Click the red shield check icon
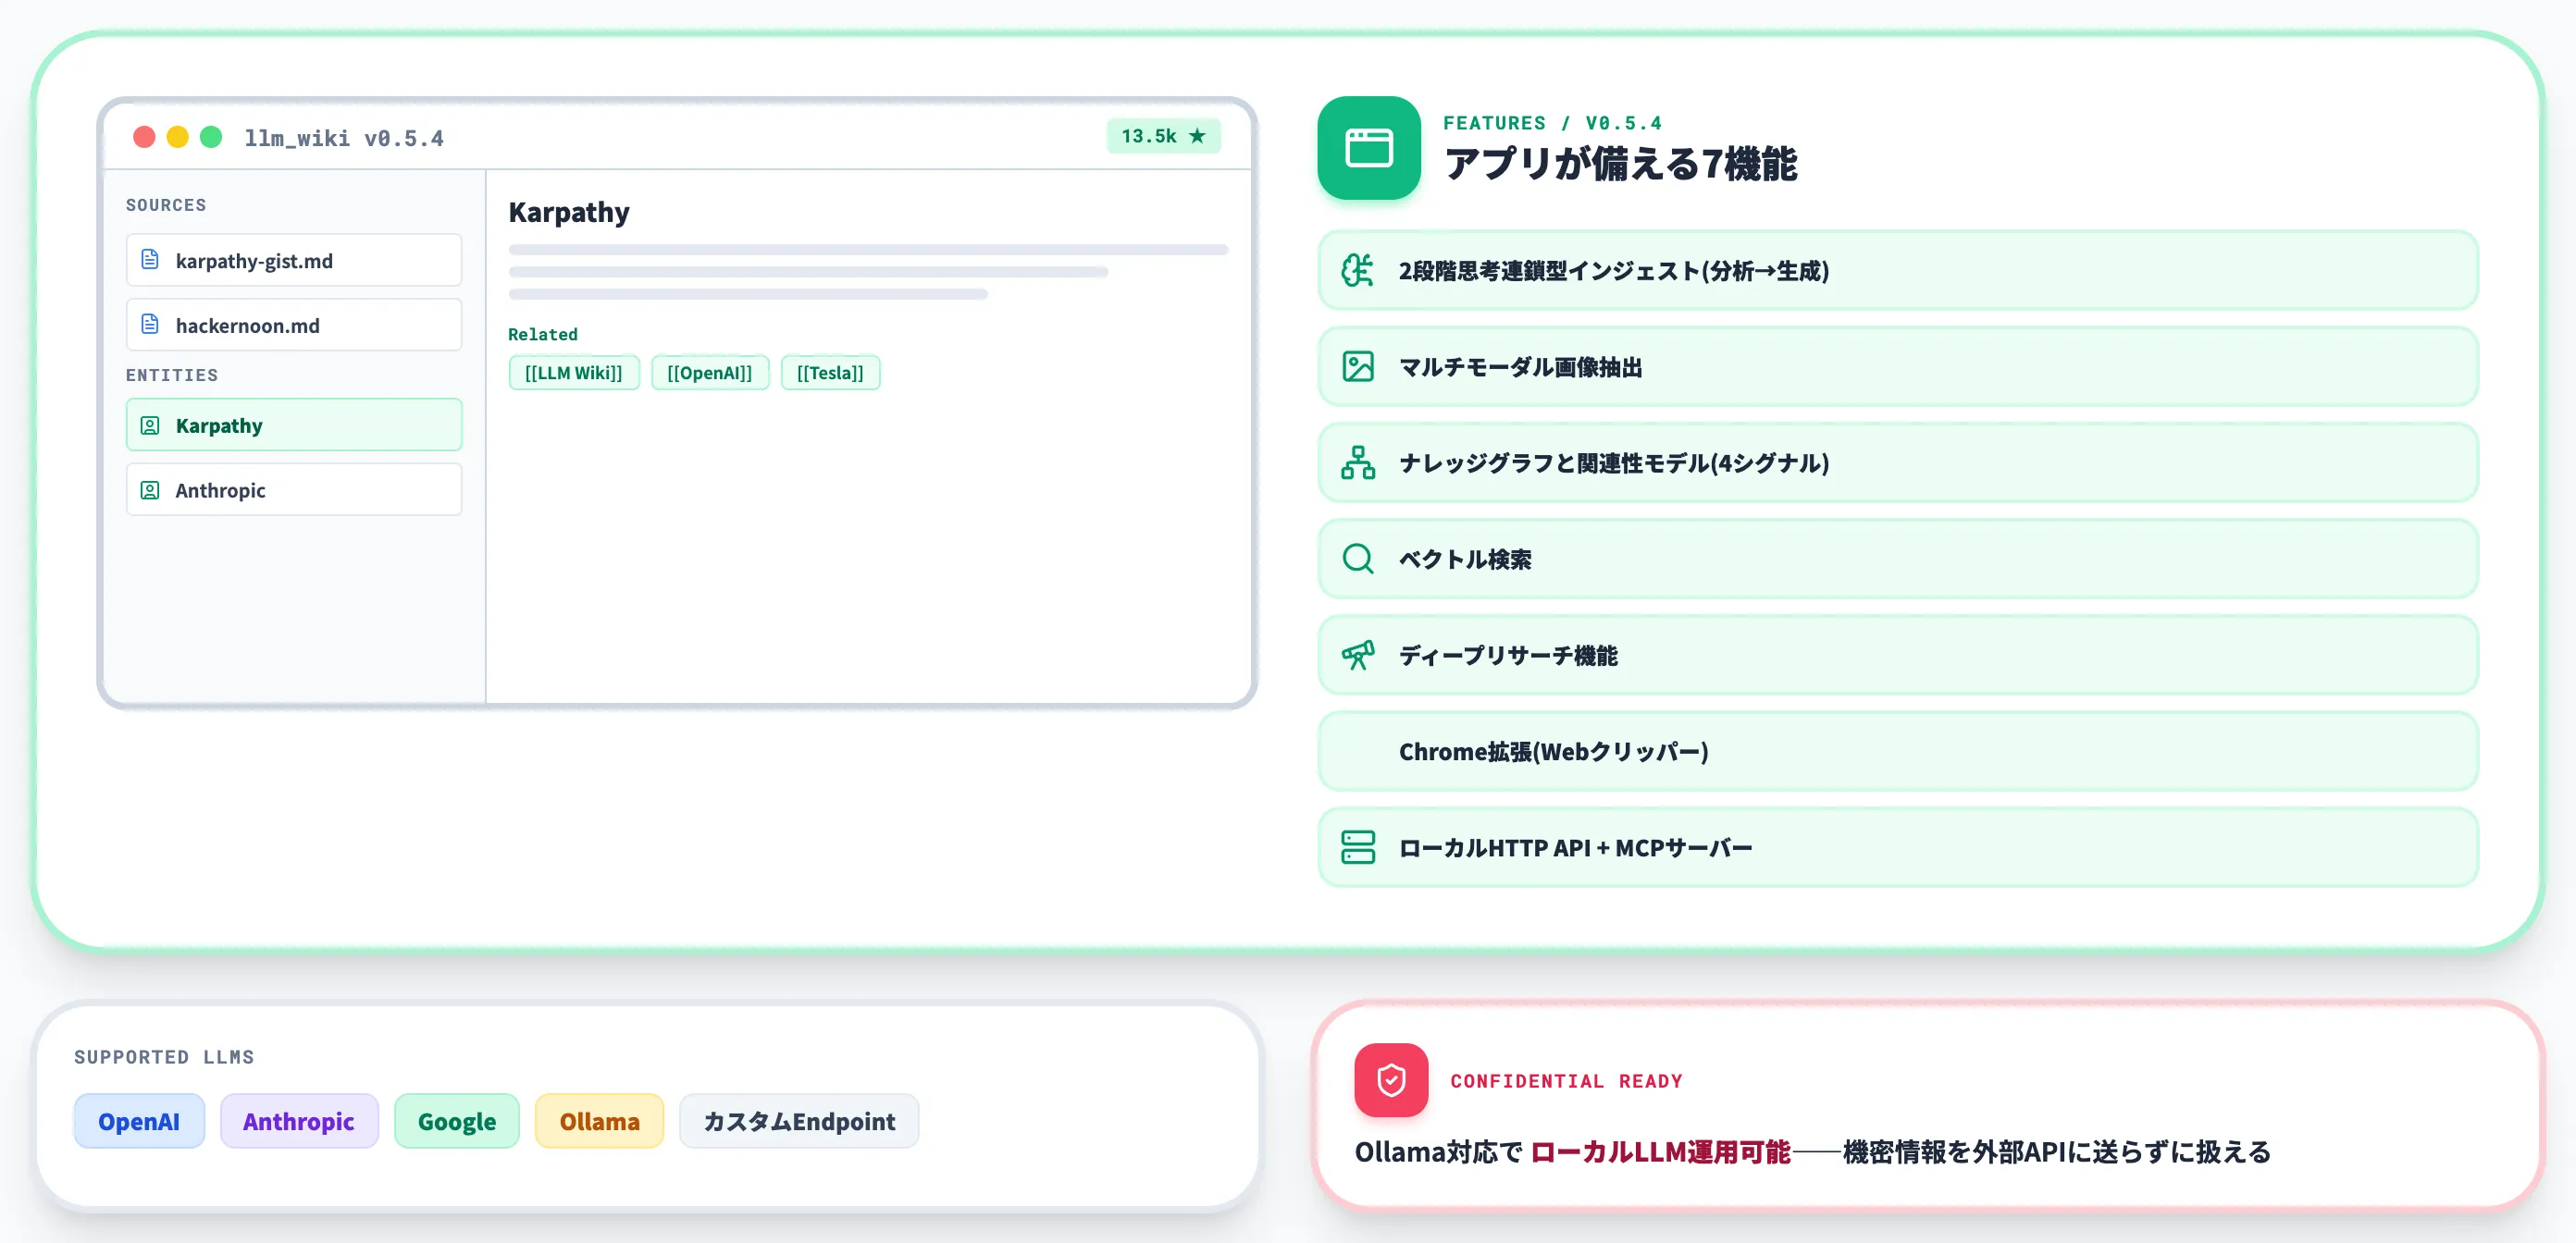 tap(1391, 1080)
